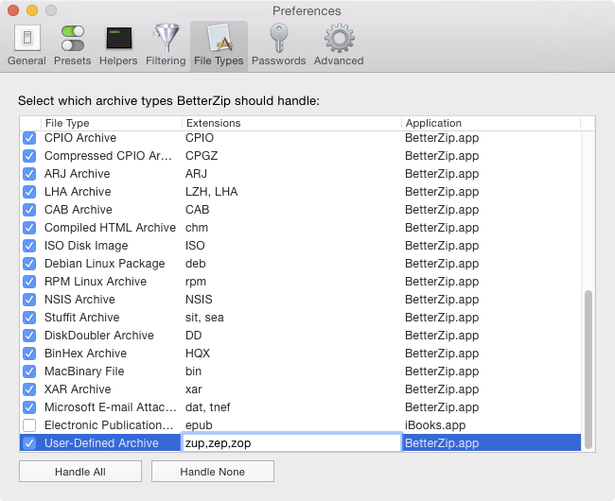The image size is (615, 501).
Task: Click the 'epub' extensions cell
Action: [199, 425]
